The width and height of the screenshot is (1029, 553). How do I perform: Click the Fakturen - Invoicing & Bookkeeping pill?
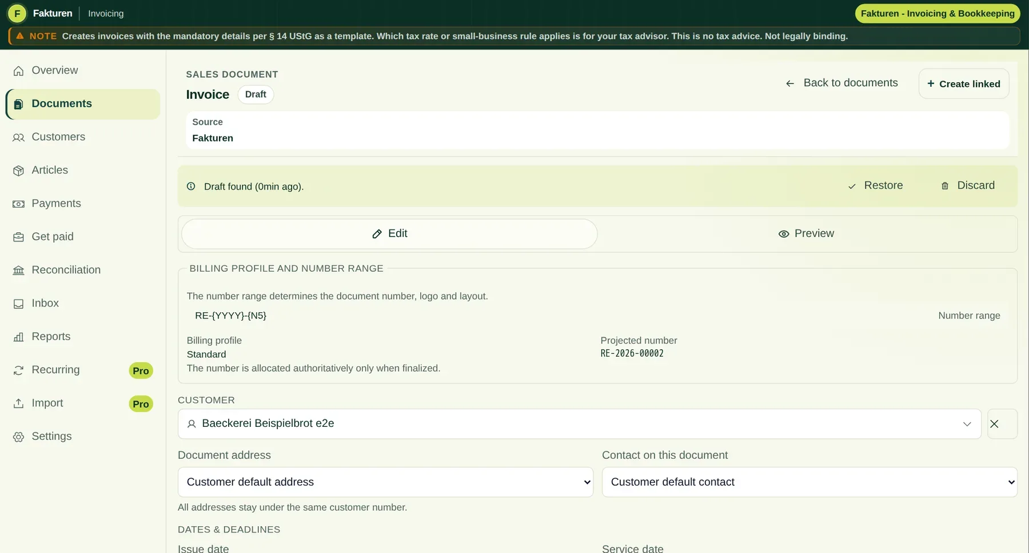pos(938,13)
